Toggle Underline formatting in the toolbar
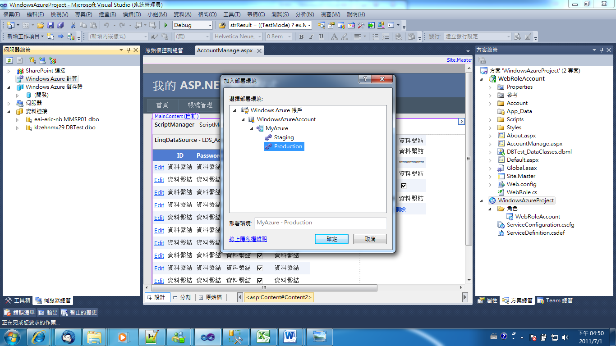 point(321,36)
